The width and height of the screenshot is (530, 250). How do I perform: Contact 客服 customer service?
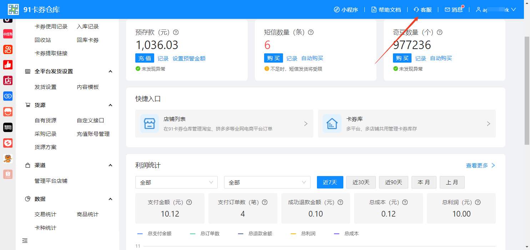click(x=423, y=10)
